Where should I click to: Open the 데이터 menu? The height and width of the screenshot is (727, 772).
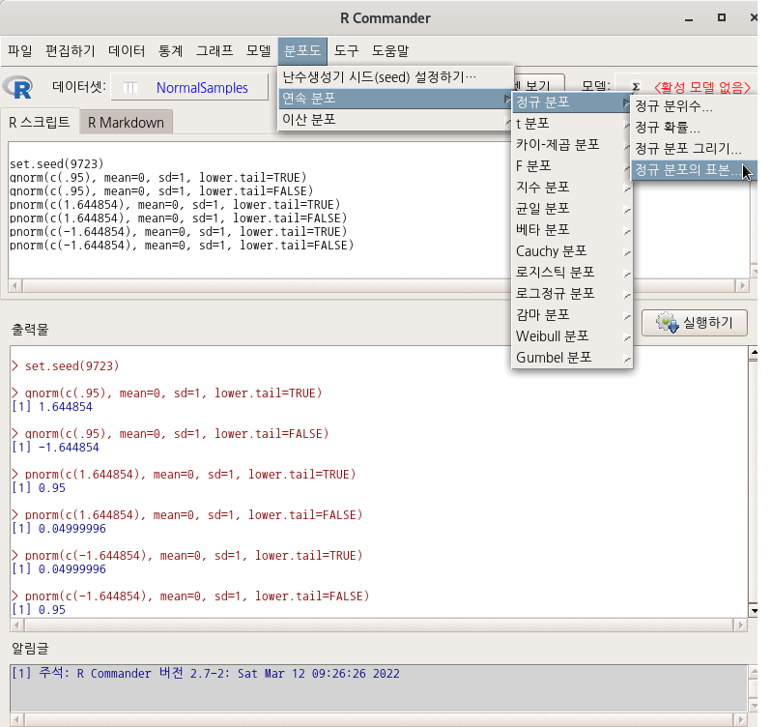pyautogui.click(x=127, y=50)
